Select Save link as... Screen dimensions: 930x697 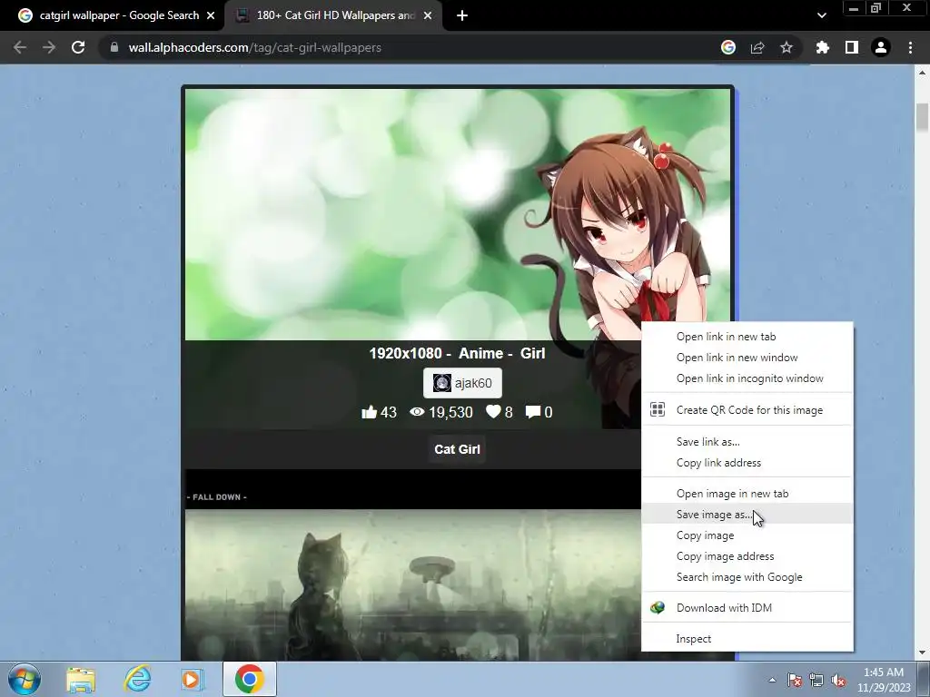[x=747, y=442]
